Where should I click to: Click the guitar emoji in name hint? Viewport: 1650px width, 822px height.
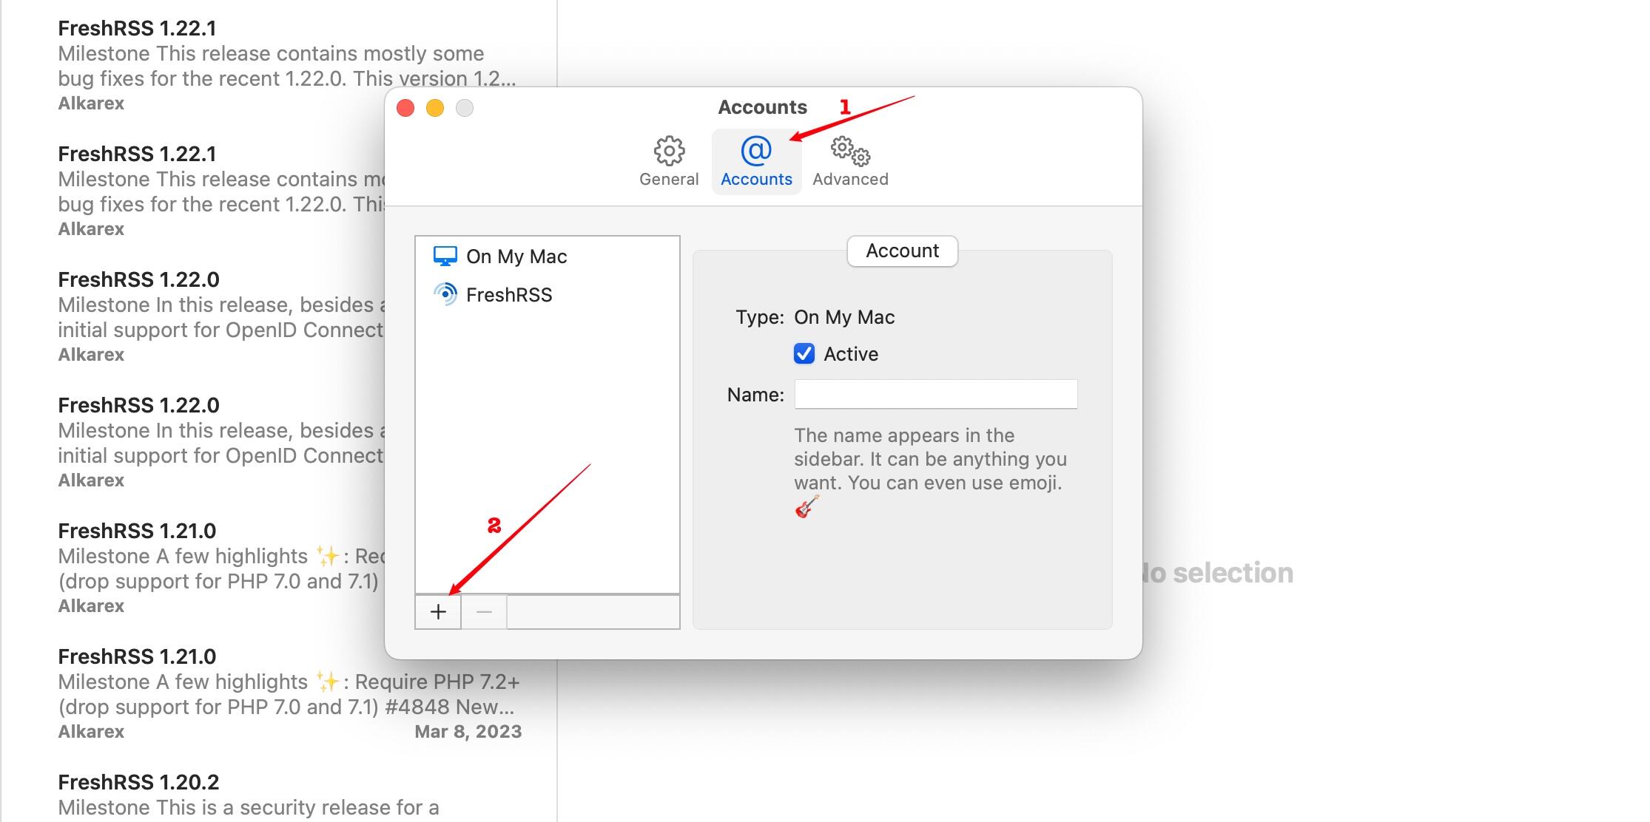(807, 507)
